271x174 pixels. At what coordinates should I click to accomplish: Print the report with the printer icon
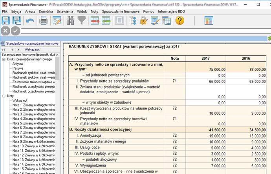click(x=44, y=20)
